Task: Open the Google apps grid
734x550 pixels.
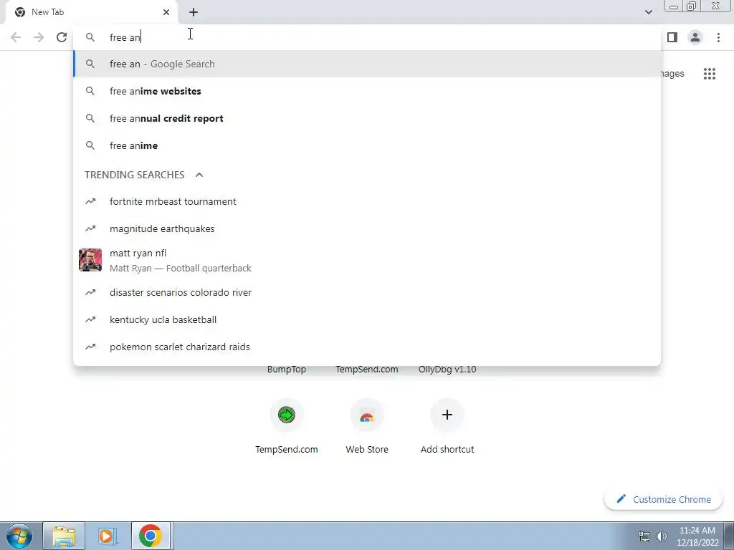Action: coord(710,74)
